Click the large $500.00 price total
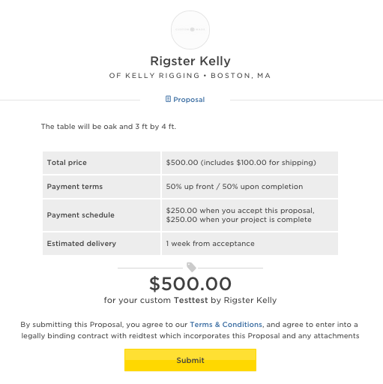Screen dimensions: 383x384 click(190, 284)
